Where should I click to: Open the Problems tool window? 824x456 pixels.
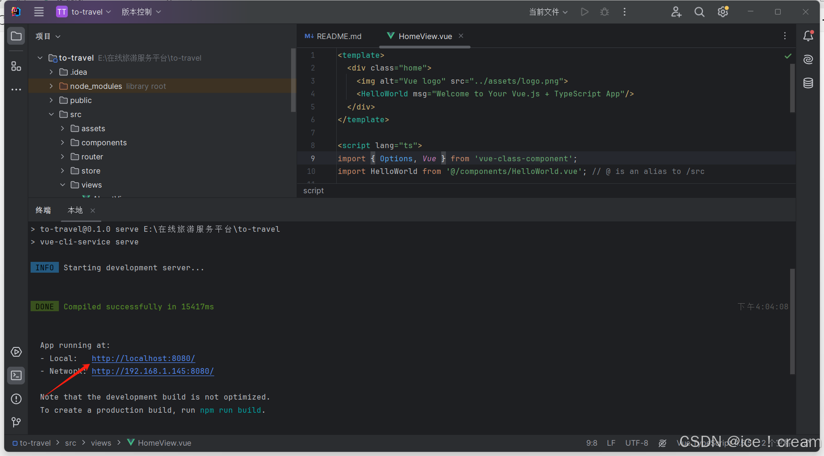click(x=16, y=399)
